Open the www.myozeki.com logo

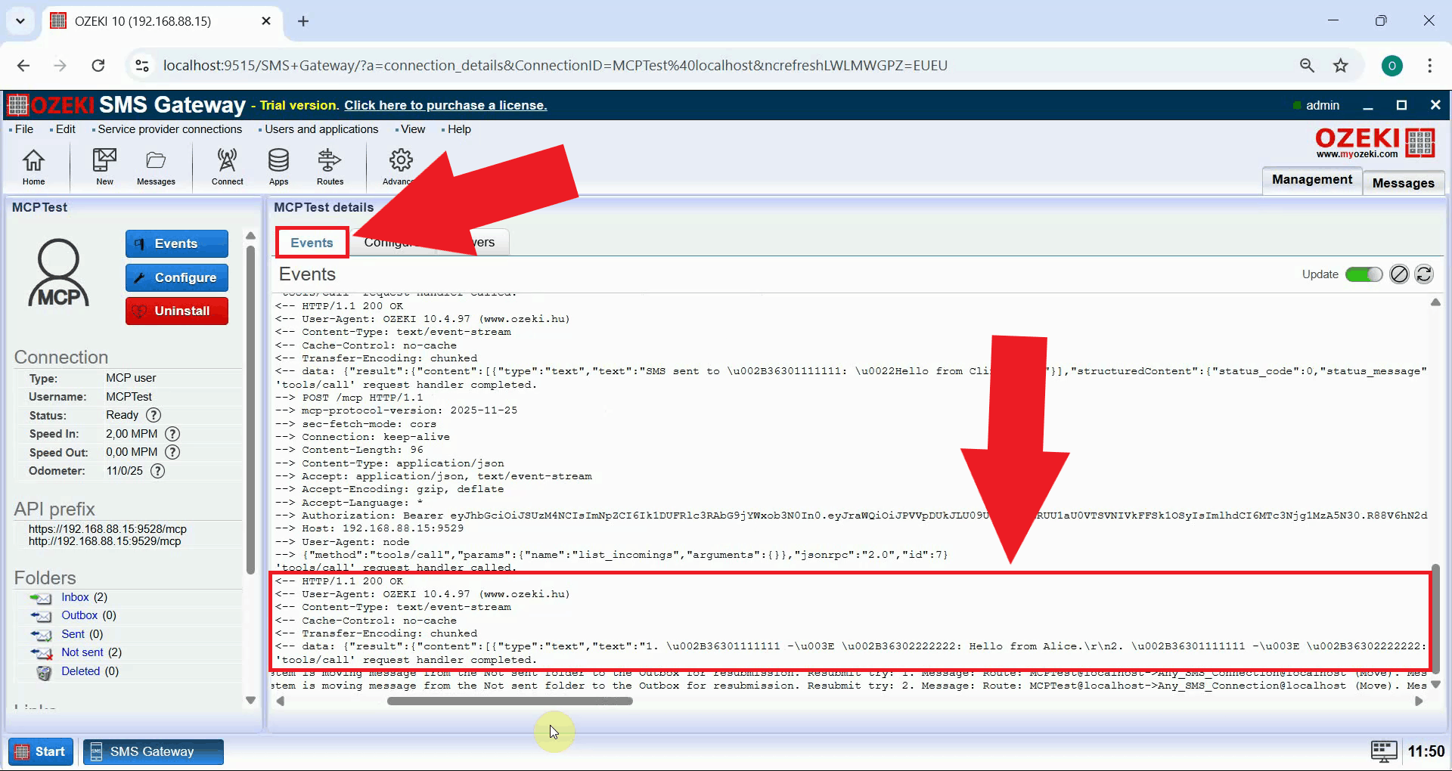[x=1374, y=142]
